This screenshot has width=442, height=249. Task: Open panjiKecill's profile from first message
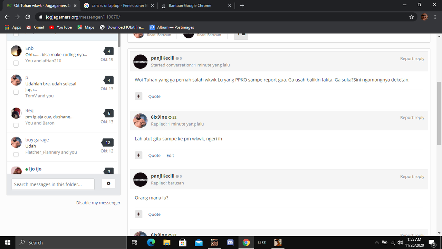(x=163, y=58)
